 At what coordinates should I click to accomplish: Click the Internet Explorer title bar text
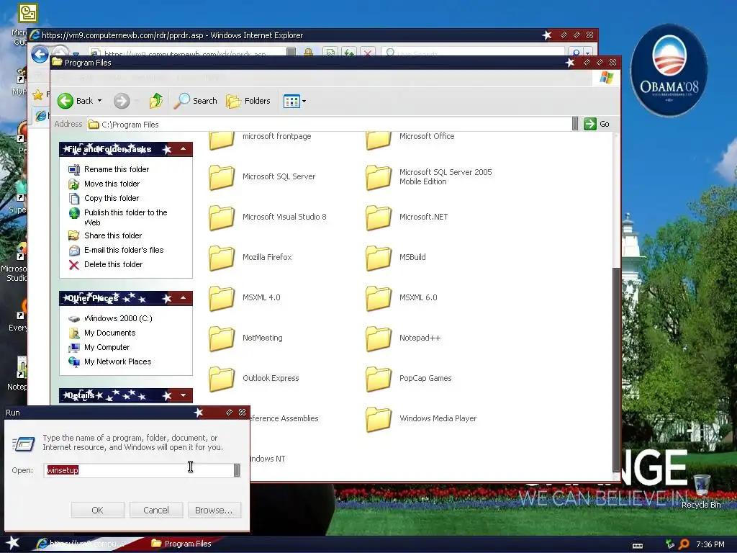pyautogui.click(x=172, y=35)
